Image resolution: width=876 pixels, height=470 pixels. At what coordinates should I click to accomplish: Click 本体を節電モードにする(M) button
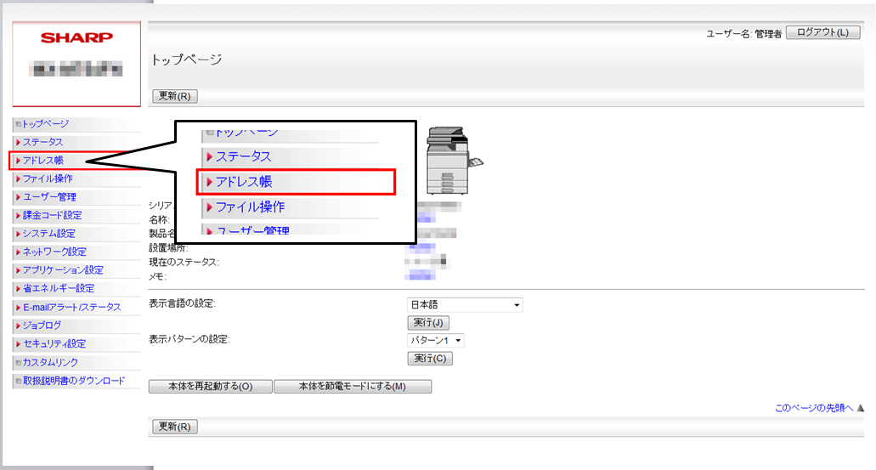(x=353, y=387)
